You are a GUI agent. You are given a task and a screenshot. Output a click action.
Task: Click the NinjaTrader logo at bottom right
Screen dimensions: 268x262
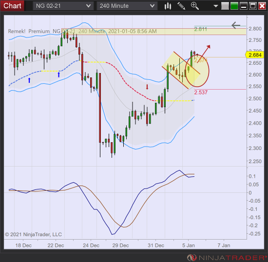[227, 258]
